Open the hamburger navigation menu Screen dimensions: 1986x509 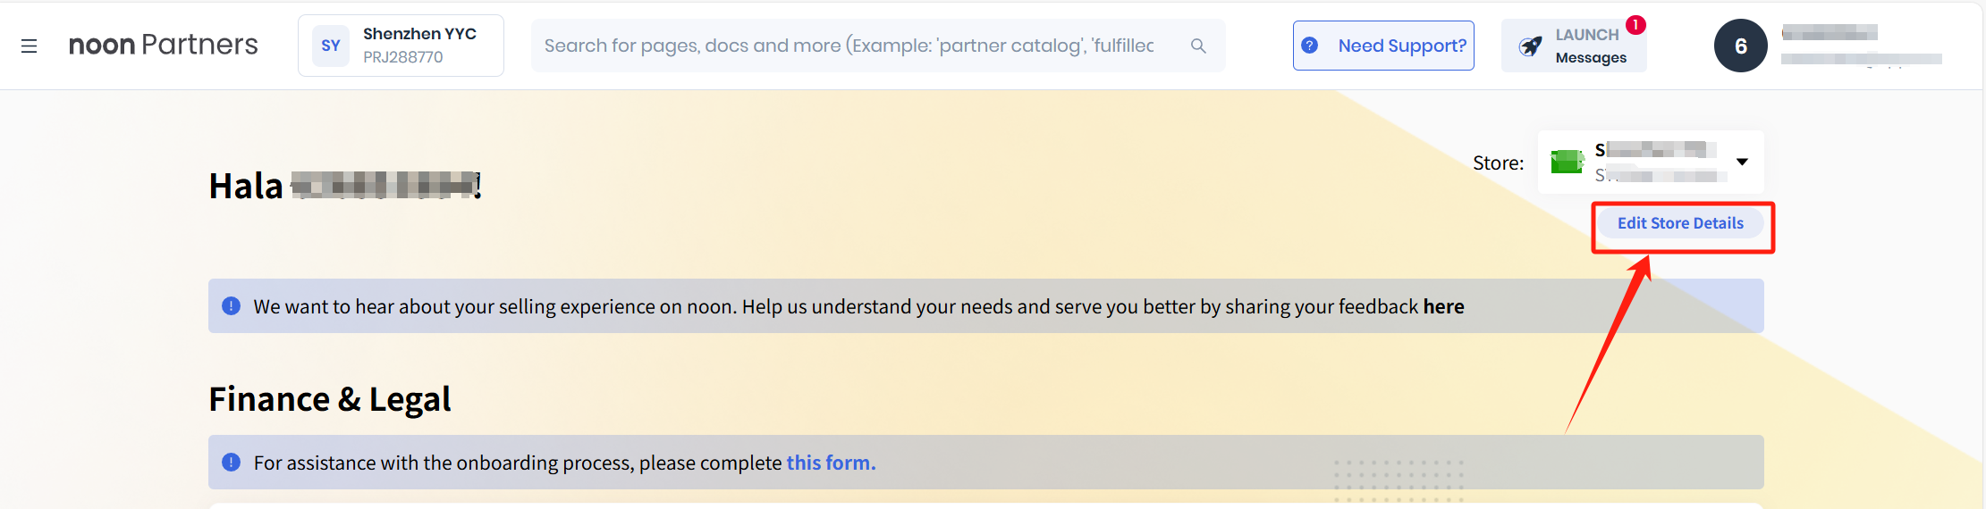(29, 46)
